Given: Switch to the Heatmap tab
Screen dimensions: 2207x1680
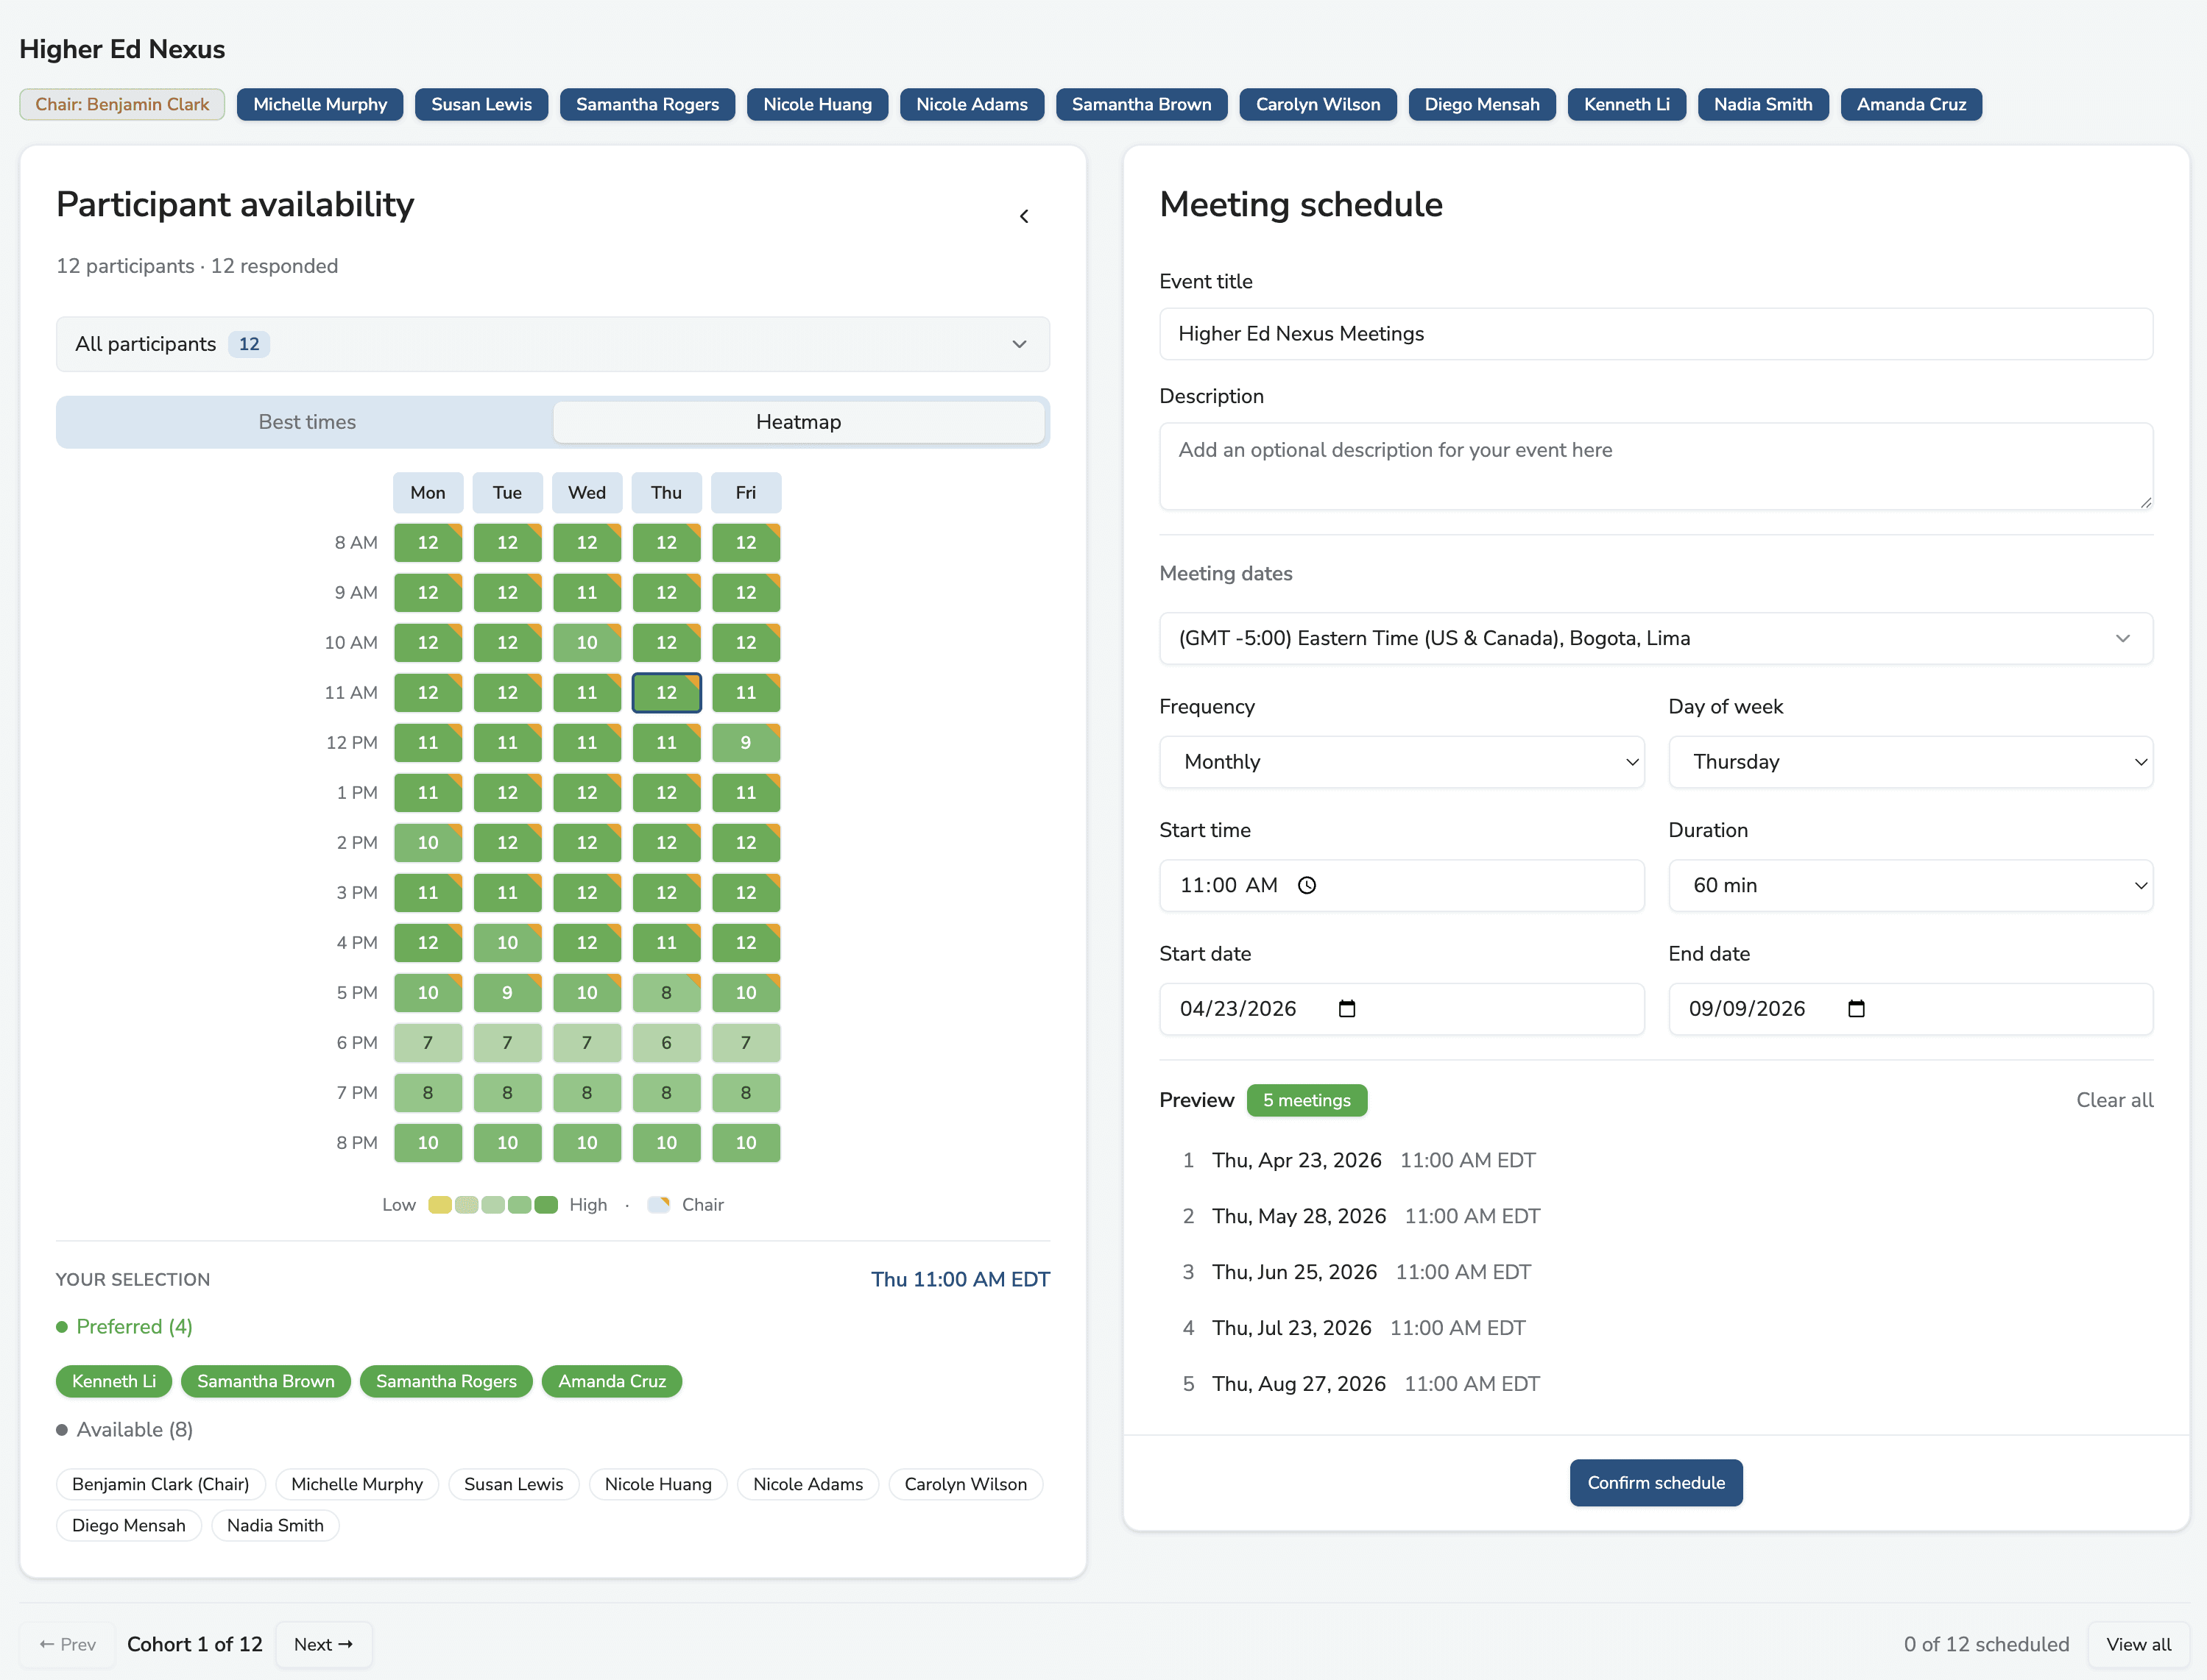Looking at the screenshot, I should pyautogui.click(x=798, y=422).
